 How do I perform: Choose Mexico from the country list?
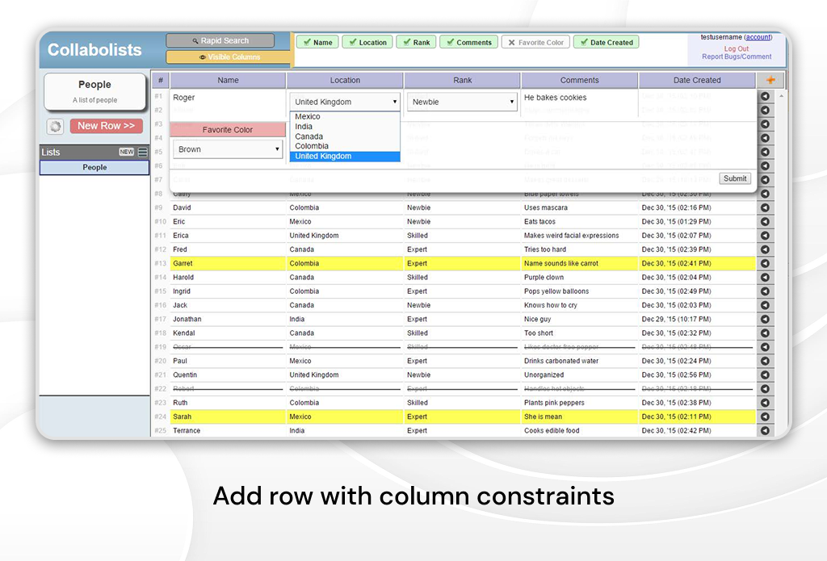point(345,115)
